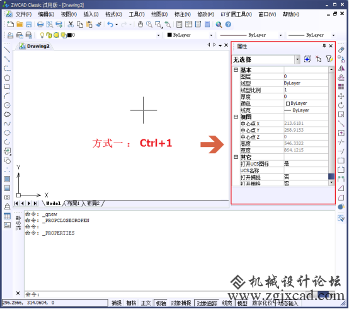
Task: Toggle 捕捉 snap in the status bar
Action: point(117,303)
